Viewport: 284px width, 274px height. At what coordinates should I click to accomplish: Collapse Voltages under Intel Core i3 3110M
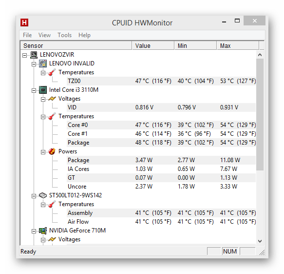click(x=43, y=99)
